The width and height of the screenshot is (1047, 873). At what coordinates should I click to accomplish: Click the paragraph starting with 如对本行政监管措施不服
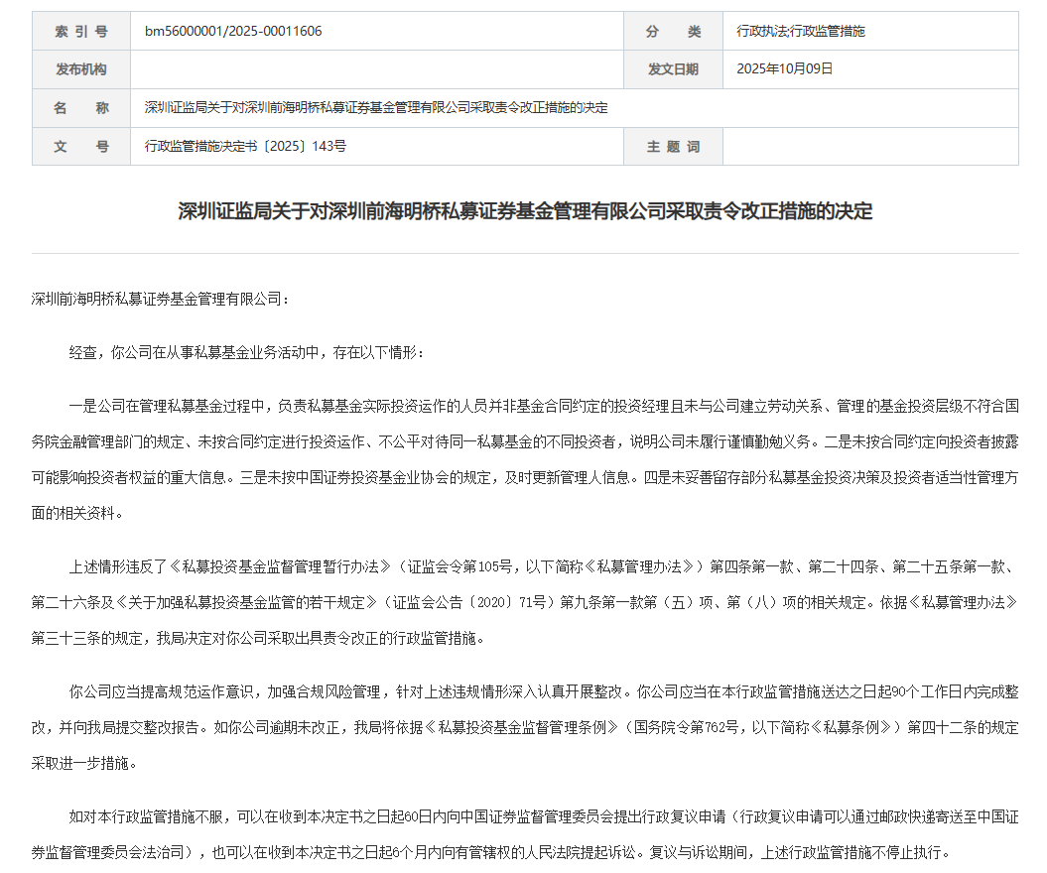click(525, 834)
